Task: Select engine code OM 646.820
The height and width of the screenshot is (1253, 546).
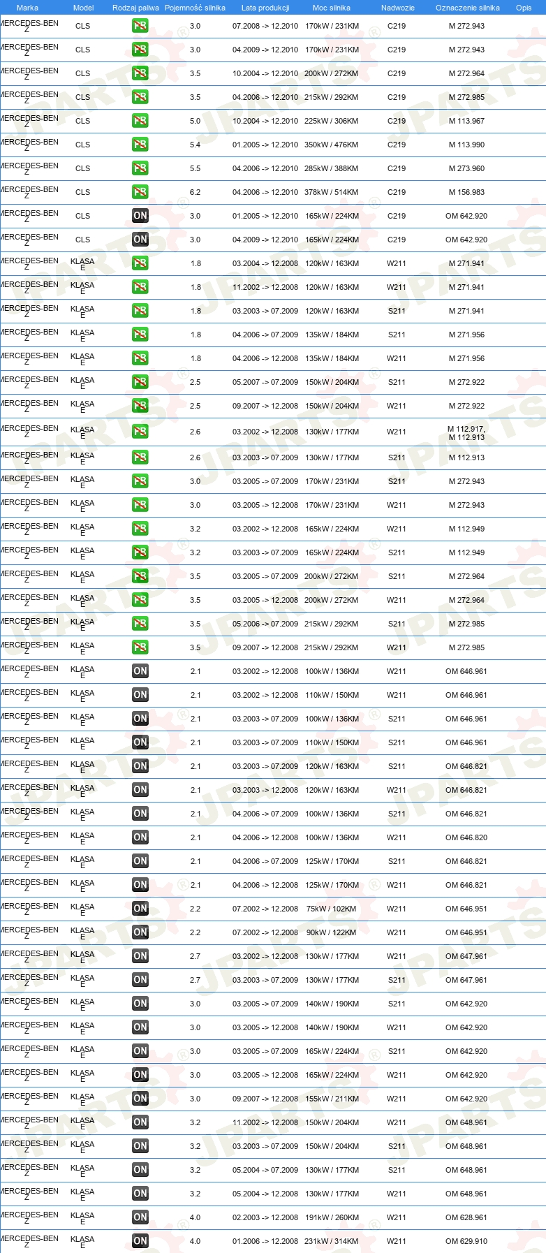Action: click(466, 837)
